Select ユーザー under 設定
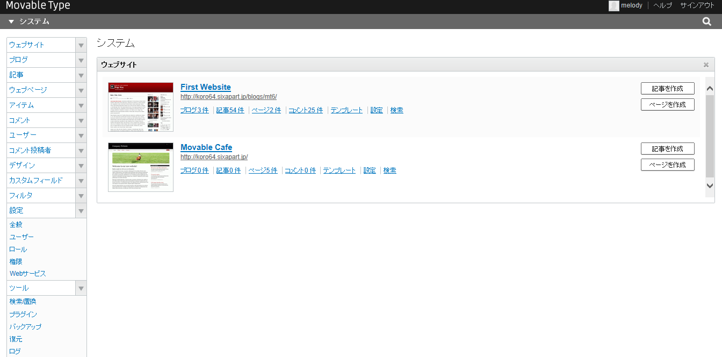722x357 pixels. 21,237
